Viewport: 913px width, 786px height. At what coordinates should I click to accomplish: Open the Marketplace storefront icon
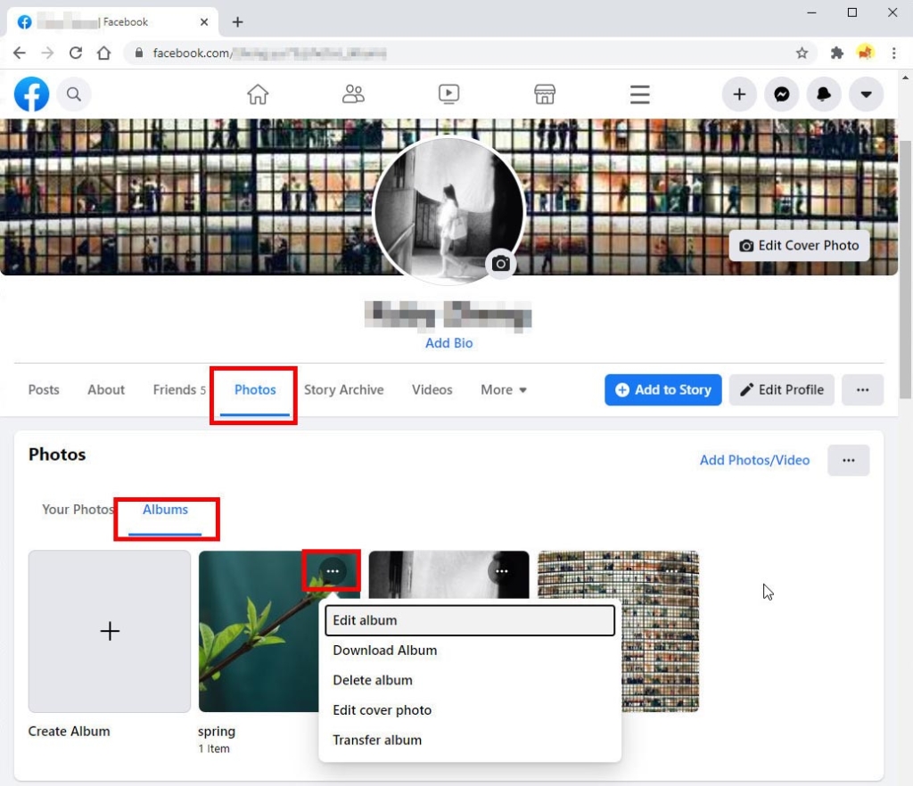click(544, 94)
